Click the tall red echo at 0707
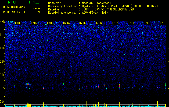The height and width of the screenshot is (107, 169). pos(119,85)
